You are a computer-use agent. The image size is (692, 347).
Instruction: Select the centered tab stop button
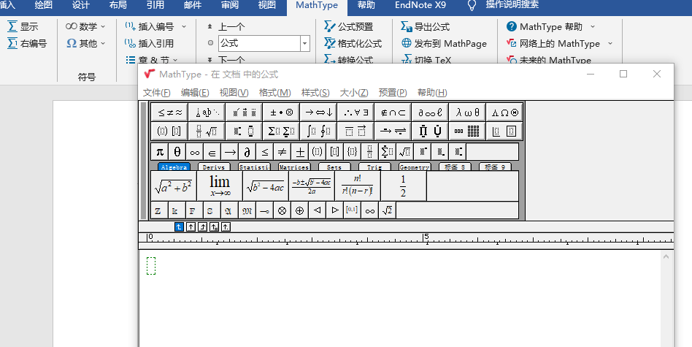click(191, 227)
